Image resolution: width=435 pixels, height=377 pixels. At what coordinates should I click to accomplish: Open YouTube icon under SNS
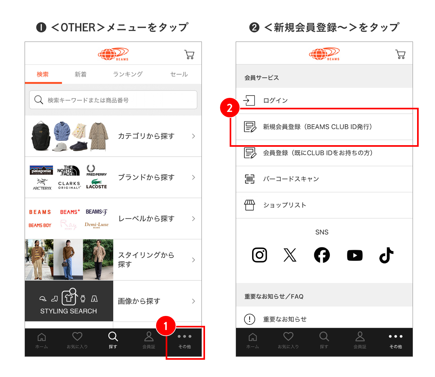point(355,255)
